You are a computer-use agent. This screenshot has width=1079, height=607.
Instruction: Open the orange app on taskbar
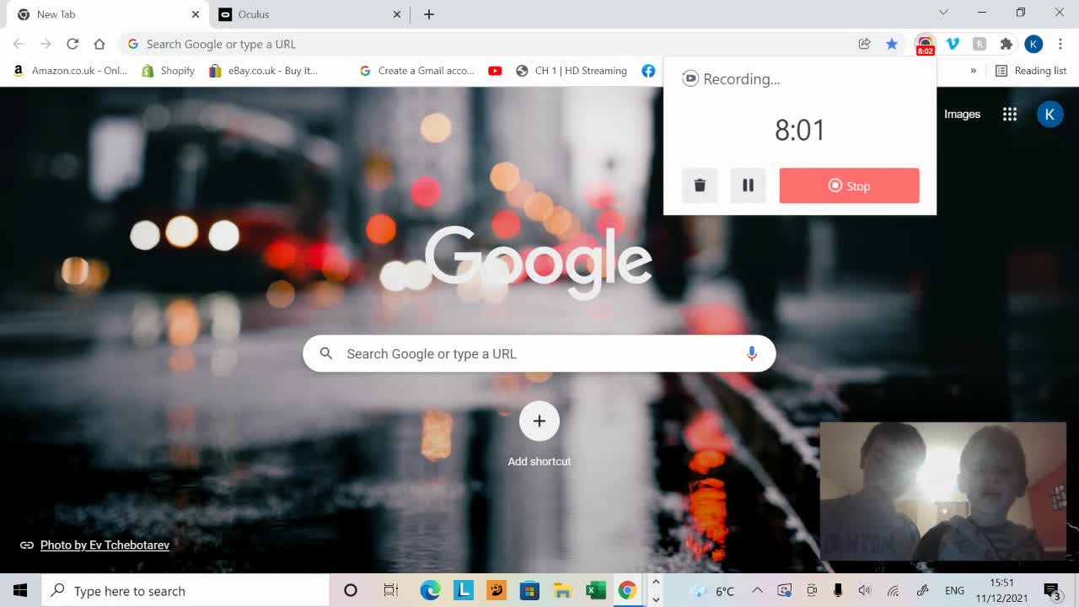click(497, 591)
